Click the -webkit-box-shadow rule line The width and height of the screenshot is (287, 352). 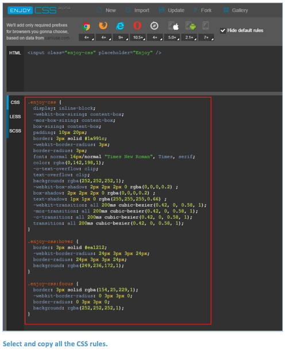pyautogui.click(x=106, y=187)
